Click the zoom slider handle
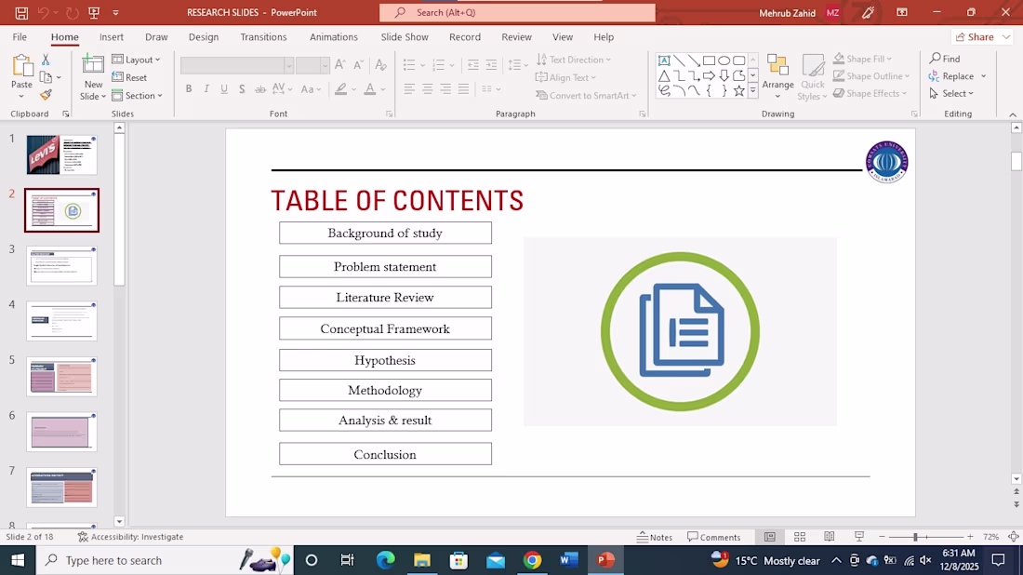The width and height of the screenshot is (1023, 575). click(915, 537)
